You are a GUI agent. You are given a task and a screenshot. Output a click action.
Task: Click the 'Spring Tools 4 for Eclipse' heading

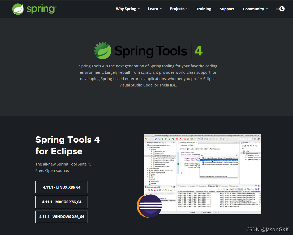(67, 146)
